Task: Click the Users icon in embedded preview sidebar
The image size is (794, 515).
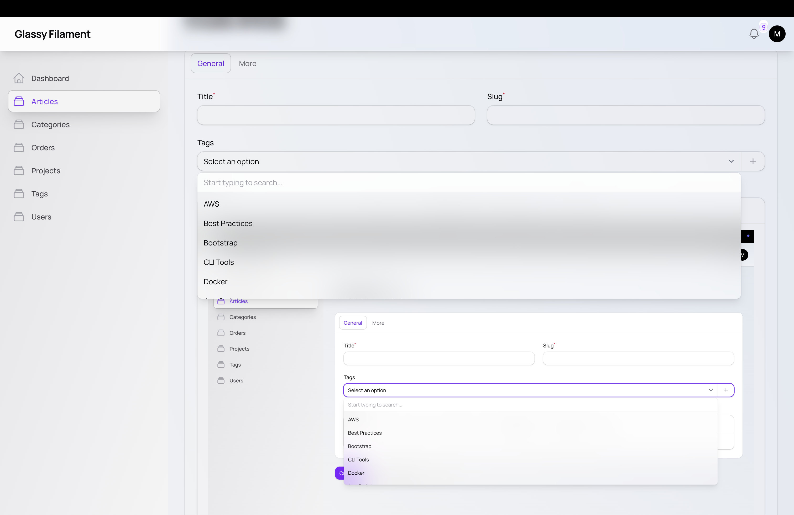Action: coord(221,380)
